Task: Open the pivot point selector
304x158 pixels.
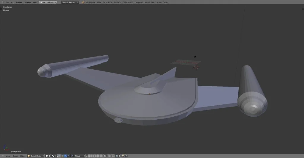Action: [x=54, y=156]
